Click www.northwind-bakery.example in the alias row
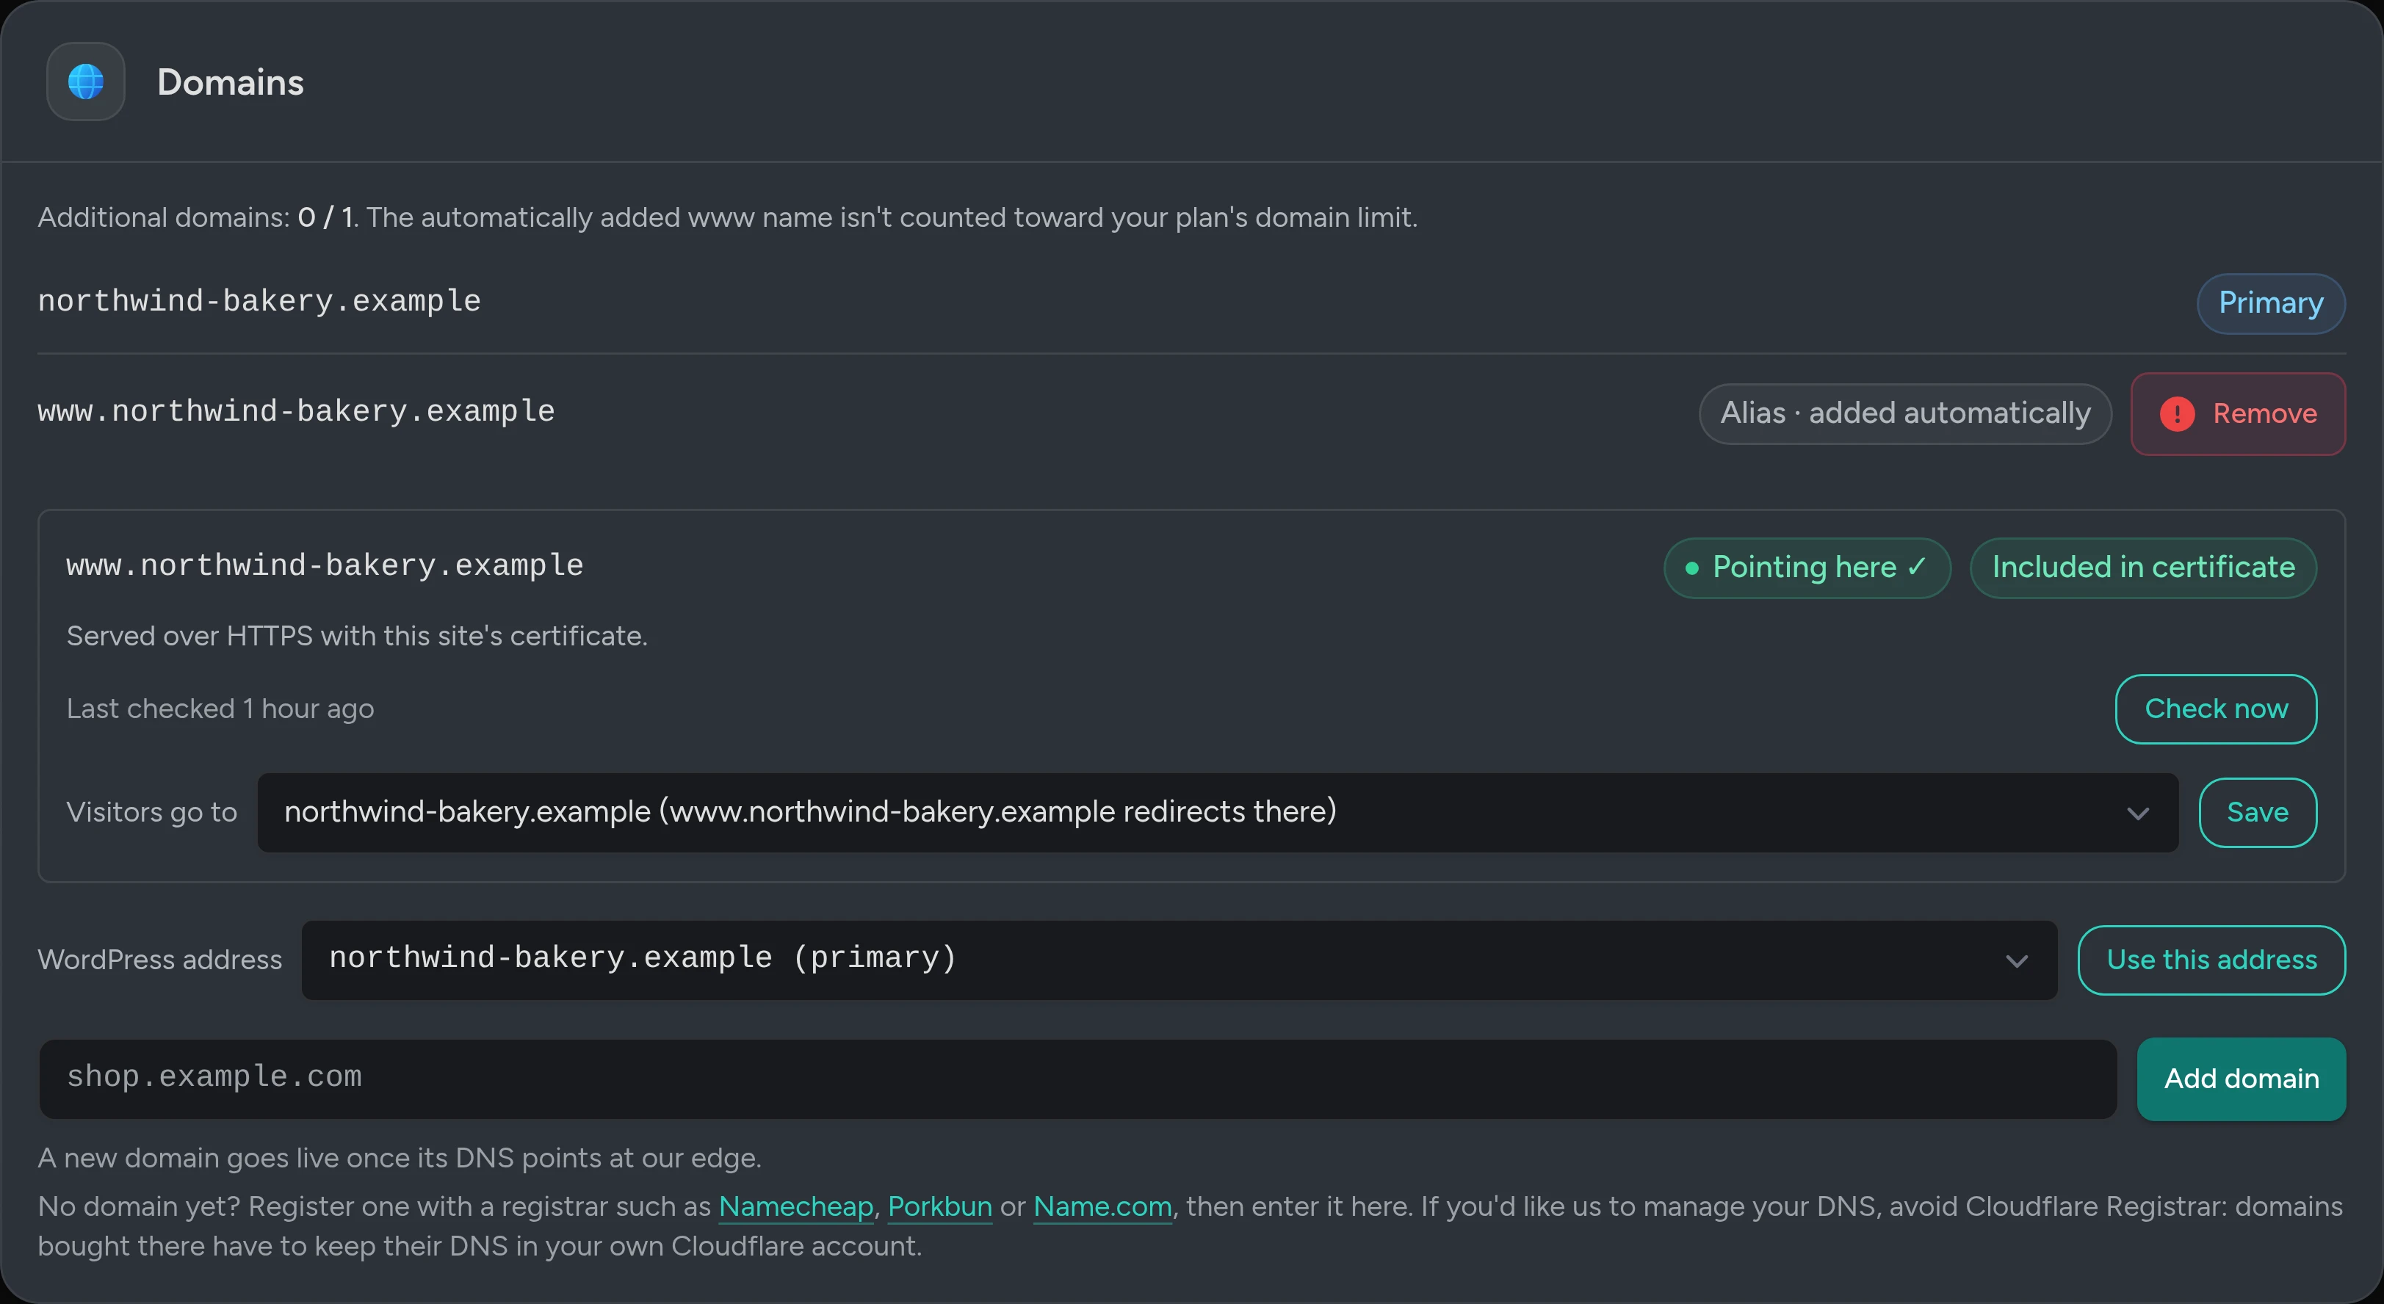 click(296, 411)
